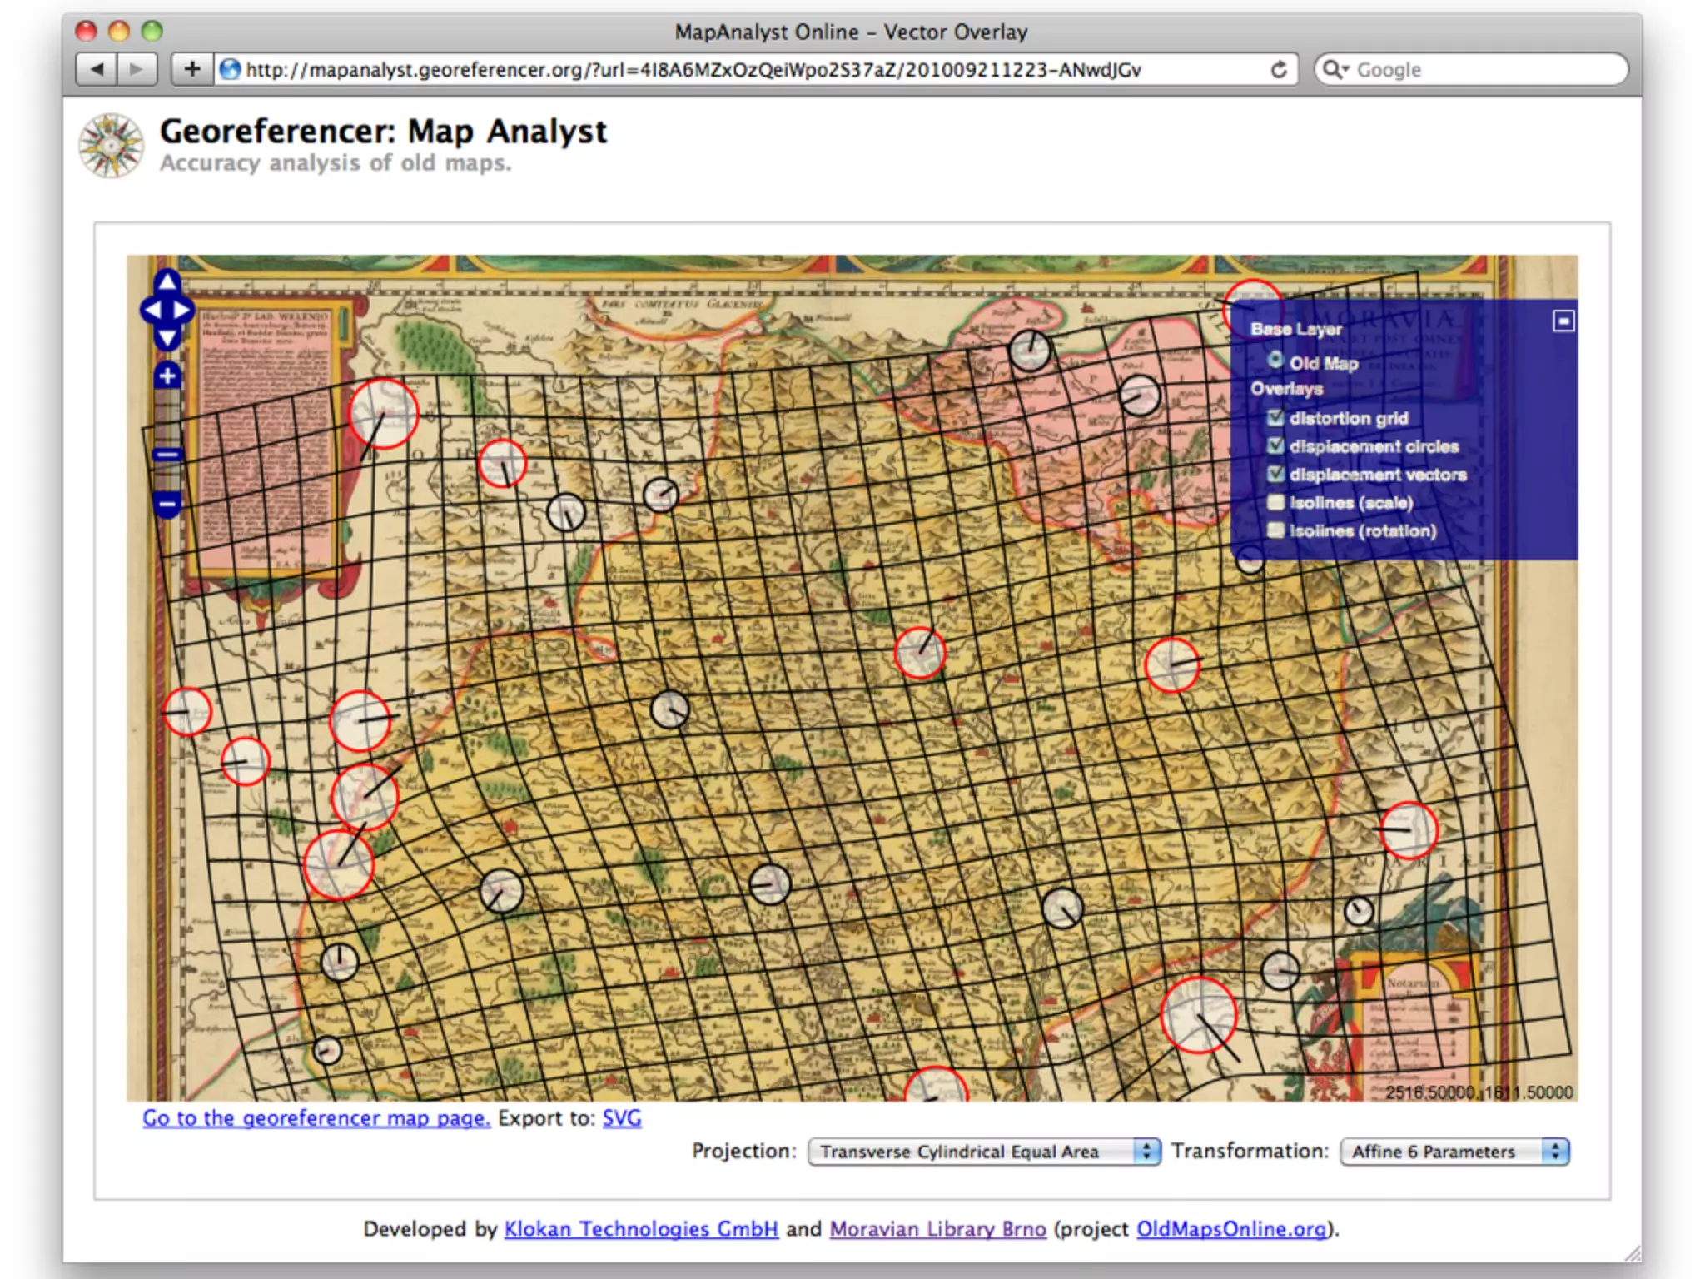This screenshot has width=1705, height=1279.
Task: Pan the map right with arrow
Action: point(182,311)
